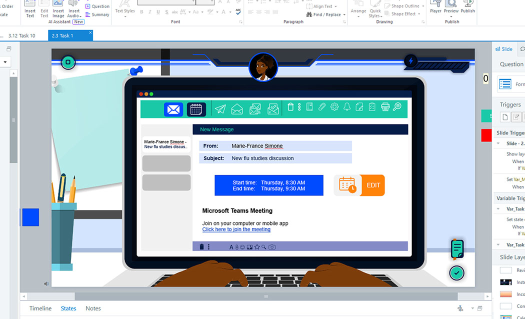Open the Notes tab

click(93, 308)
